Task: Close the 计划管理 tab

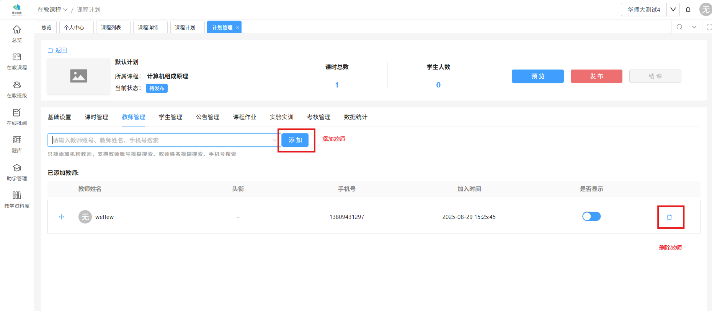Action: 237,28
